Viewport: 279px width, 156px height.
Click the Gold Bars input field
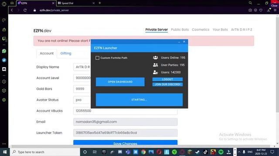click(x=82, y=89)
